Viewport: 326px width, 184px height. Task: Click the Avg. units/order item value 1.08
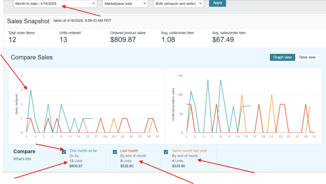tap(168, 40)
